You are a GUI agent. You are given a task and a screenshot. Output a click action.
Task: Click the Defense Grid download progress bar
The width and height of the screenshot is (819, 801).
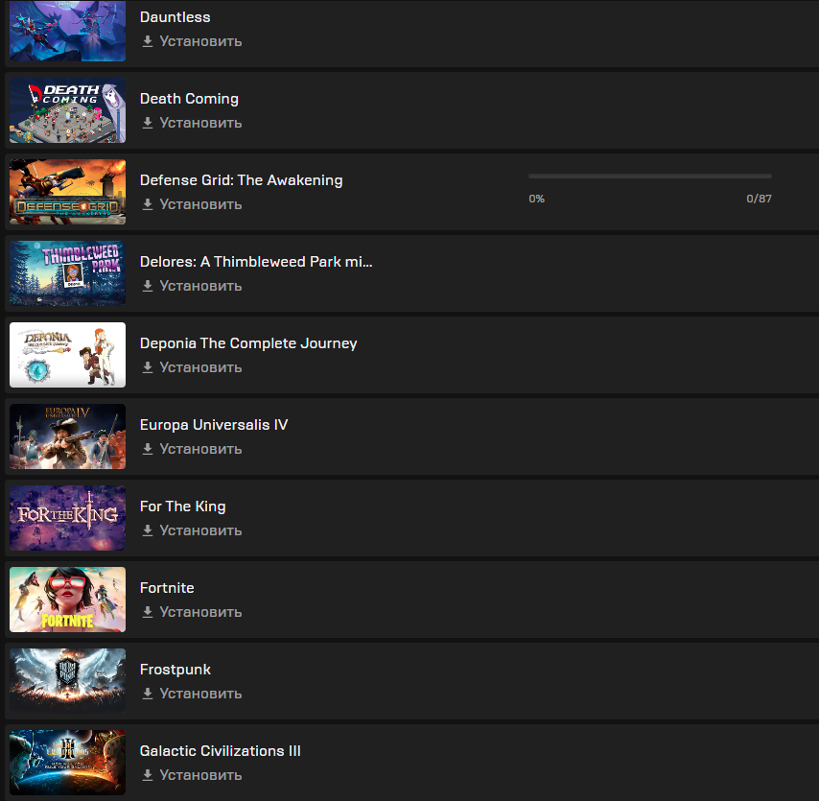[x=650, y=177]
